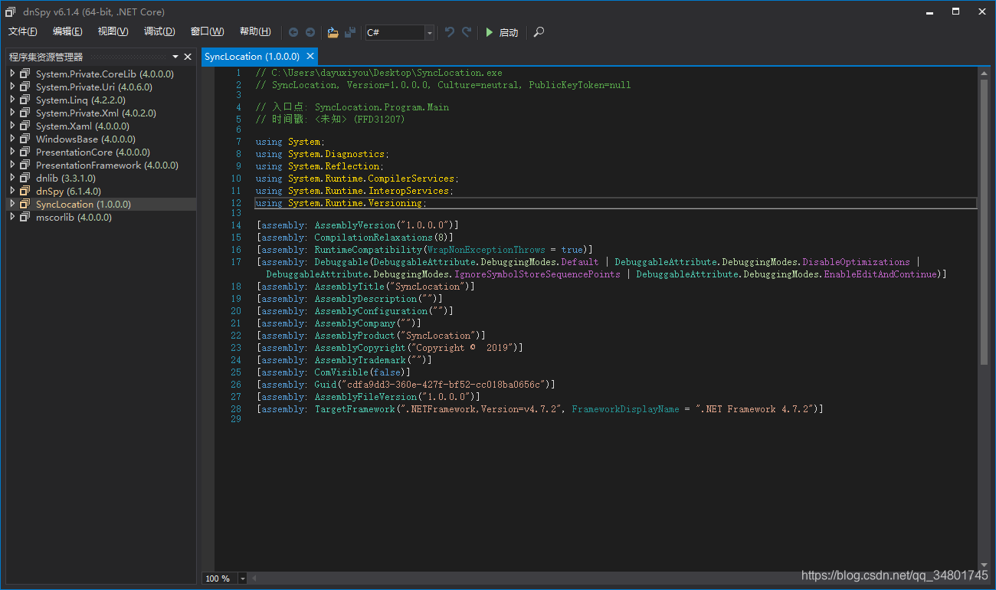Click System.Private.CoreLib assembly icon
The image size is (996, 590).
25,74
